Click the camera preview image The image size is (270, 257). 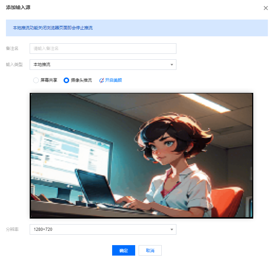pos(141,156)
